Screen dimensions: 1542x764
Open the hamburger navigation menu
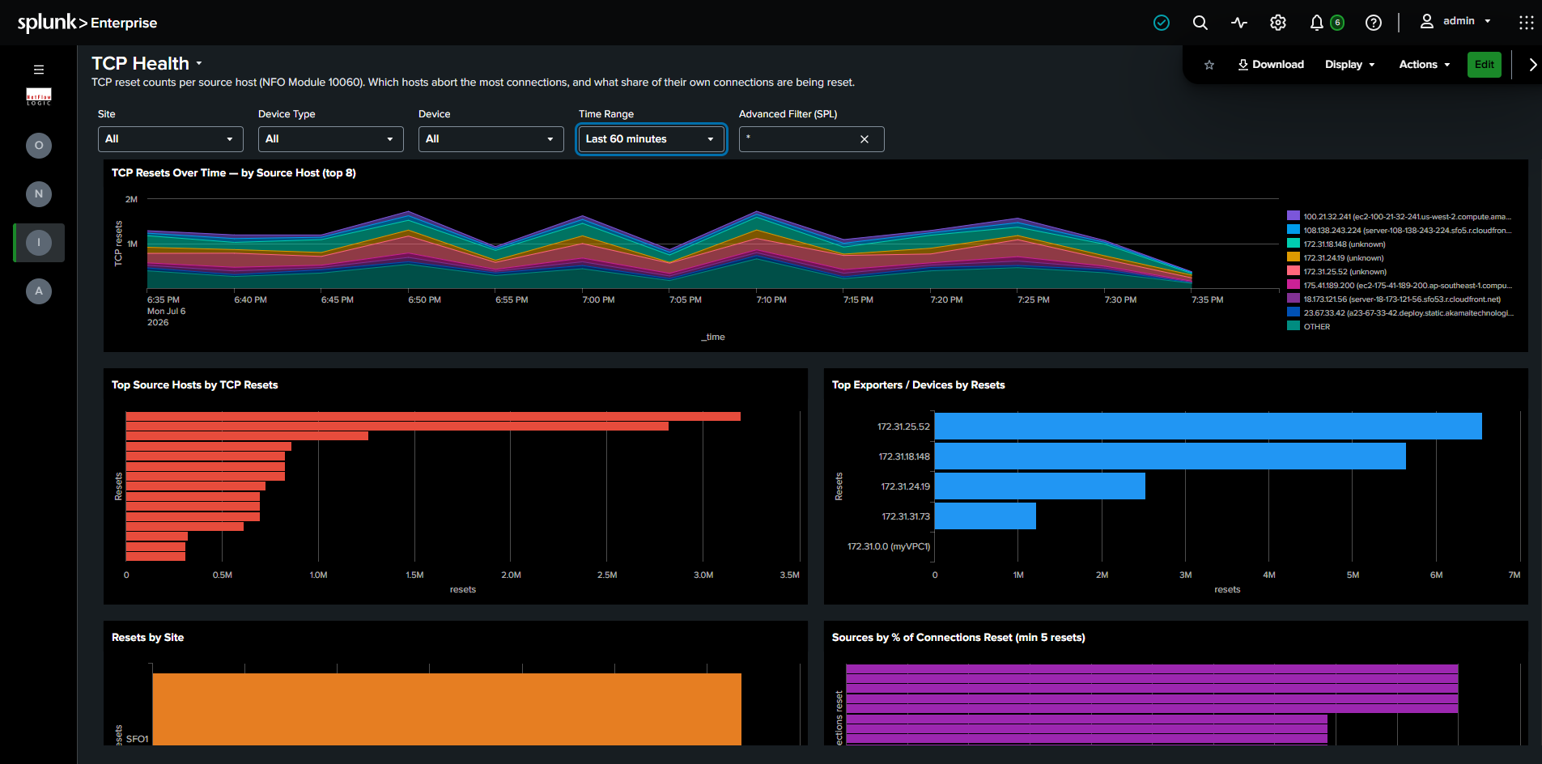coord(38,70)
